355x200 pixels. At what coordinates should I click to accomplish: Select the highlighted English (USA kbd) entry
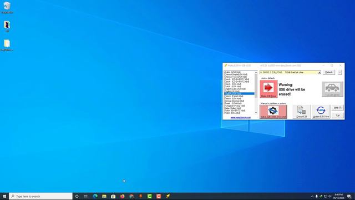[x=239, y=94]
